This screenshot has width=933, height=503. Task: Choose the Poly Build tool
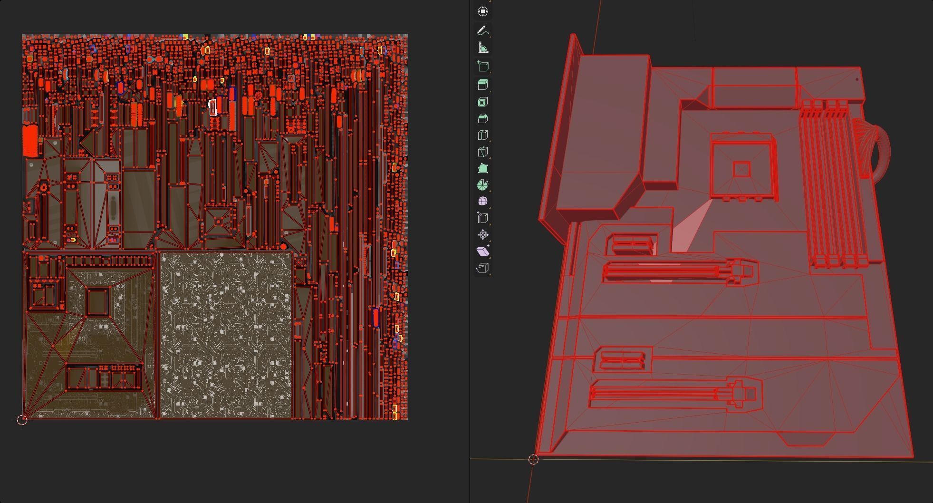[482, 168]
